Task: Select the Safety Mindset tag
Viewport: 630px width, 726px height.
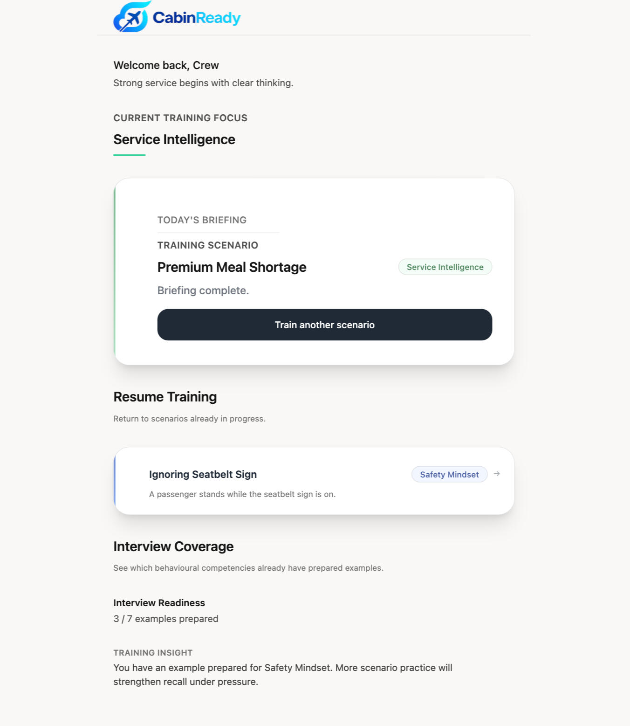Action: [449, 474]
